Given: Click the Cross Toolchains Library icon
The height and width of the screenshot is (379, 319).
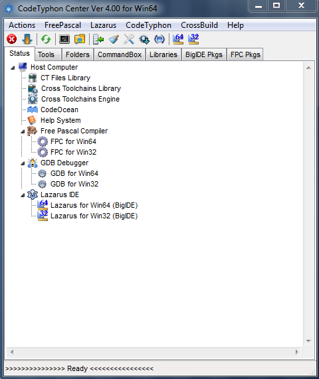Looking at the screenshot, I should [33, 88].
